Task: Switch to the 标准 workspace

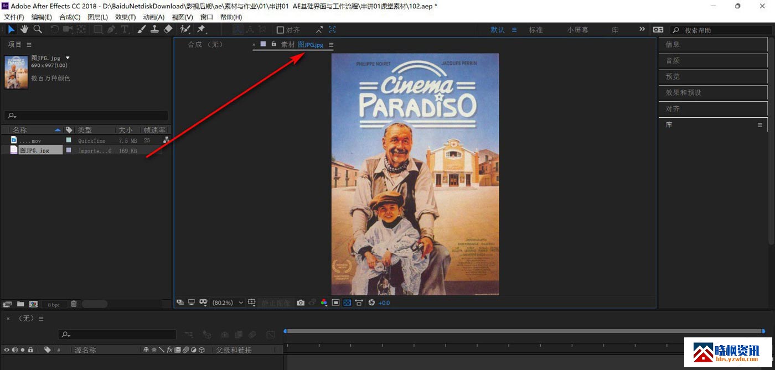Action: point(536,30)
